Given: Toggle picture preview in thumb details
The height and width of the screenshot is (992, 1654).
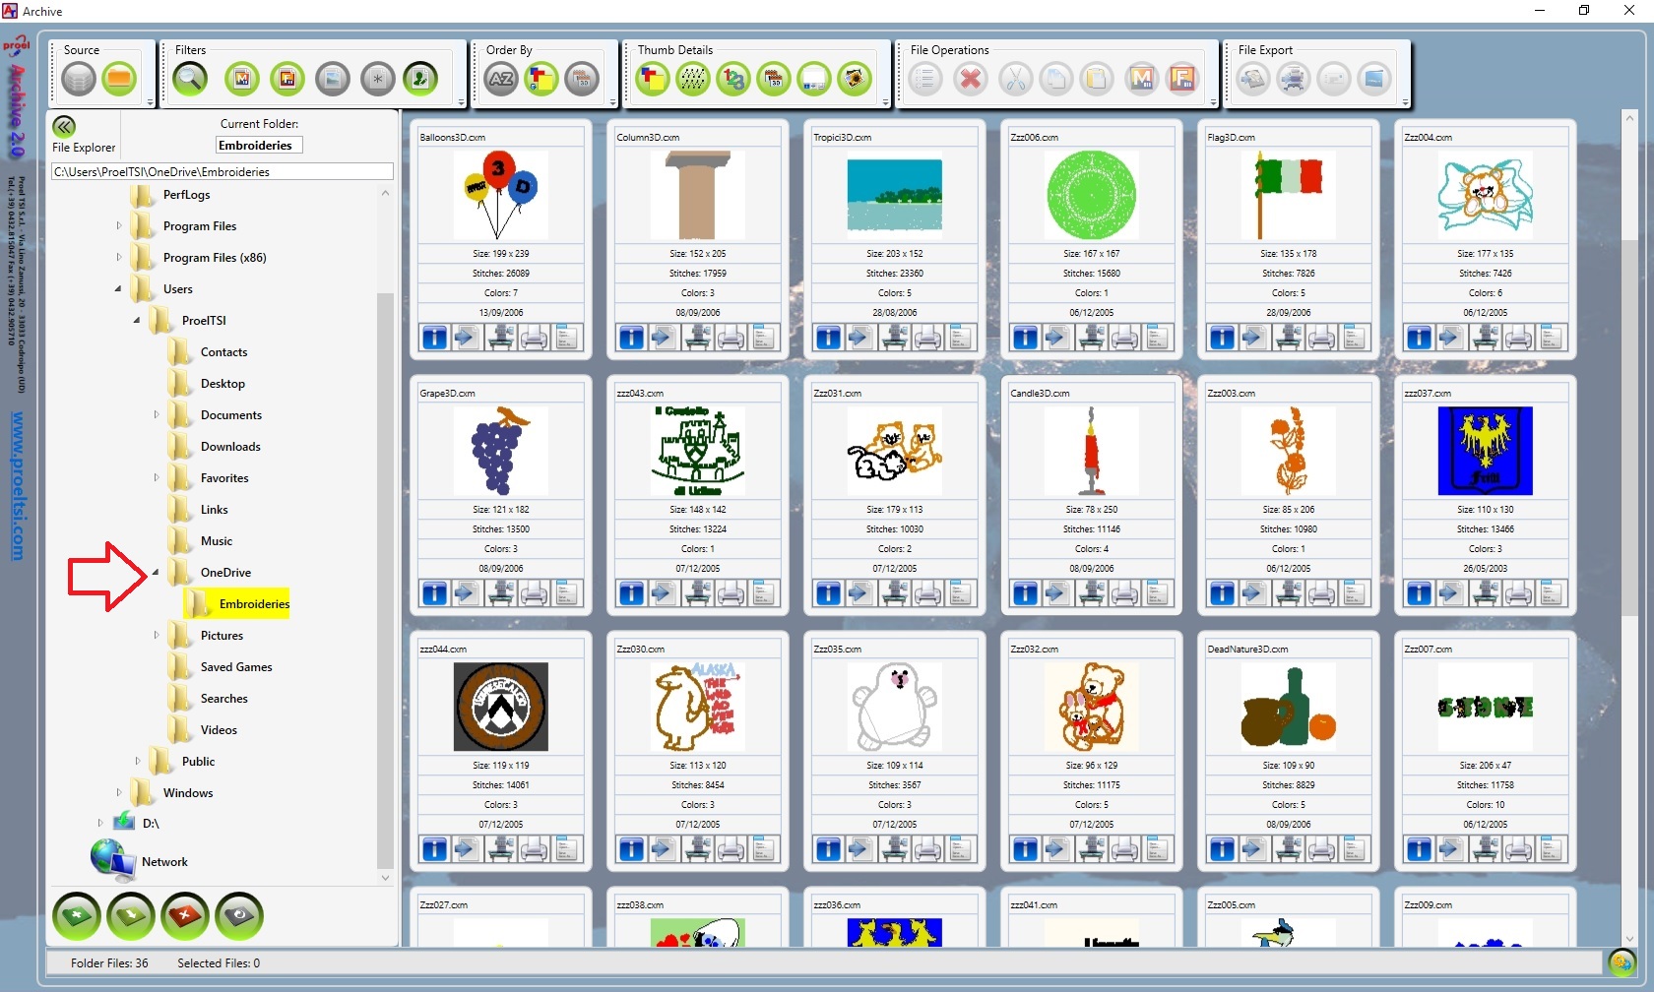Looking at the screenshot, I should tap(855, 79).
